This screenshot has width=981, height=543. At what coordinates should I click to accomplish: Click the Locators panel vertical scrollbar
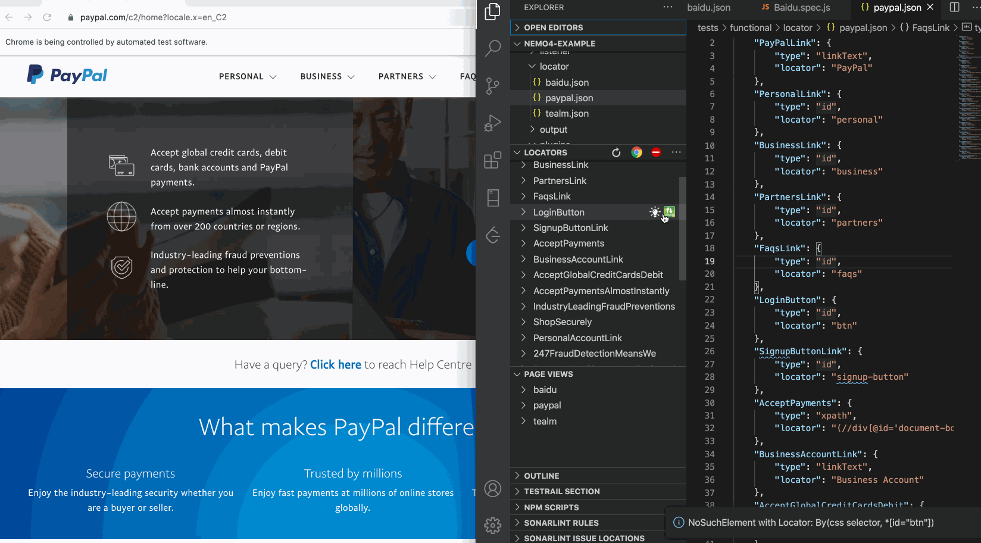[x=683, y=228]
